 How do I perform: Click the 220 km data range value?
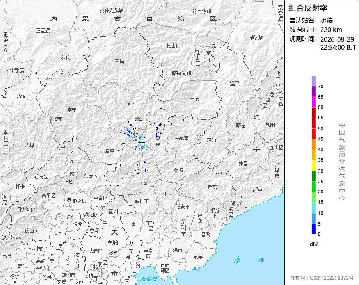331,30
